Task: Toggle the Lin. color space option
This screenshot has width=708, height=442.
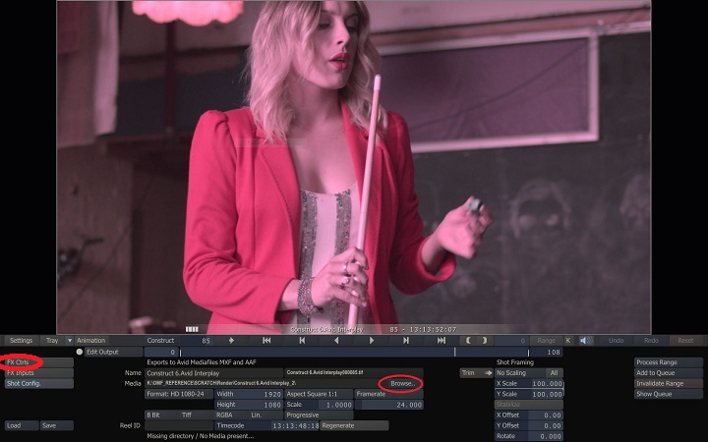Action: coord(266,414)
